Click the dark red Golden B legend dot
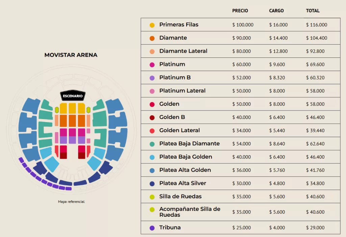The image size is (346, 237). [152, 117]
